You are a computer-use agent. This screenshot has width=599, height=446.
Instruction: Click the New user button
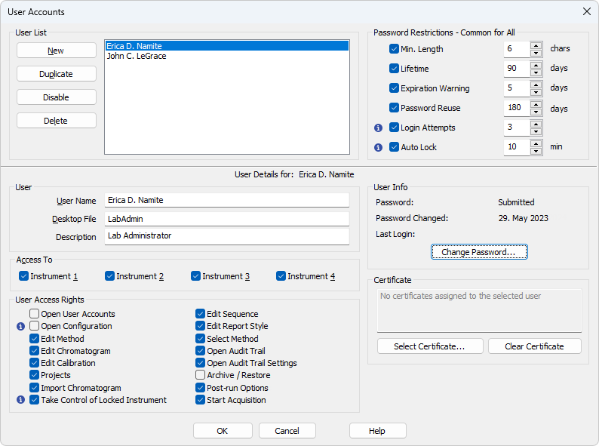tap(56, 51)
